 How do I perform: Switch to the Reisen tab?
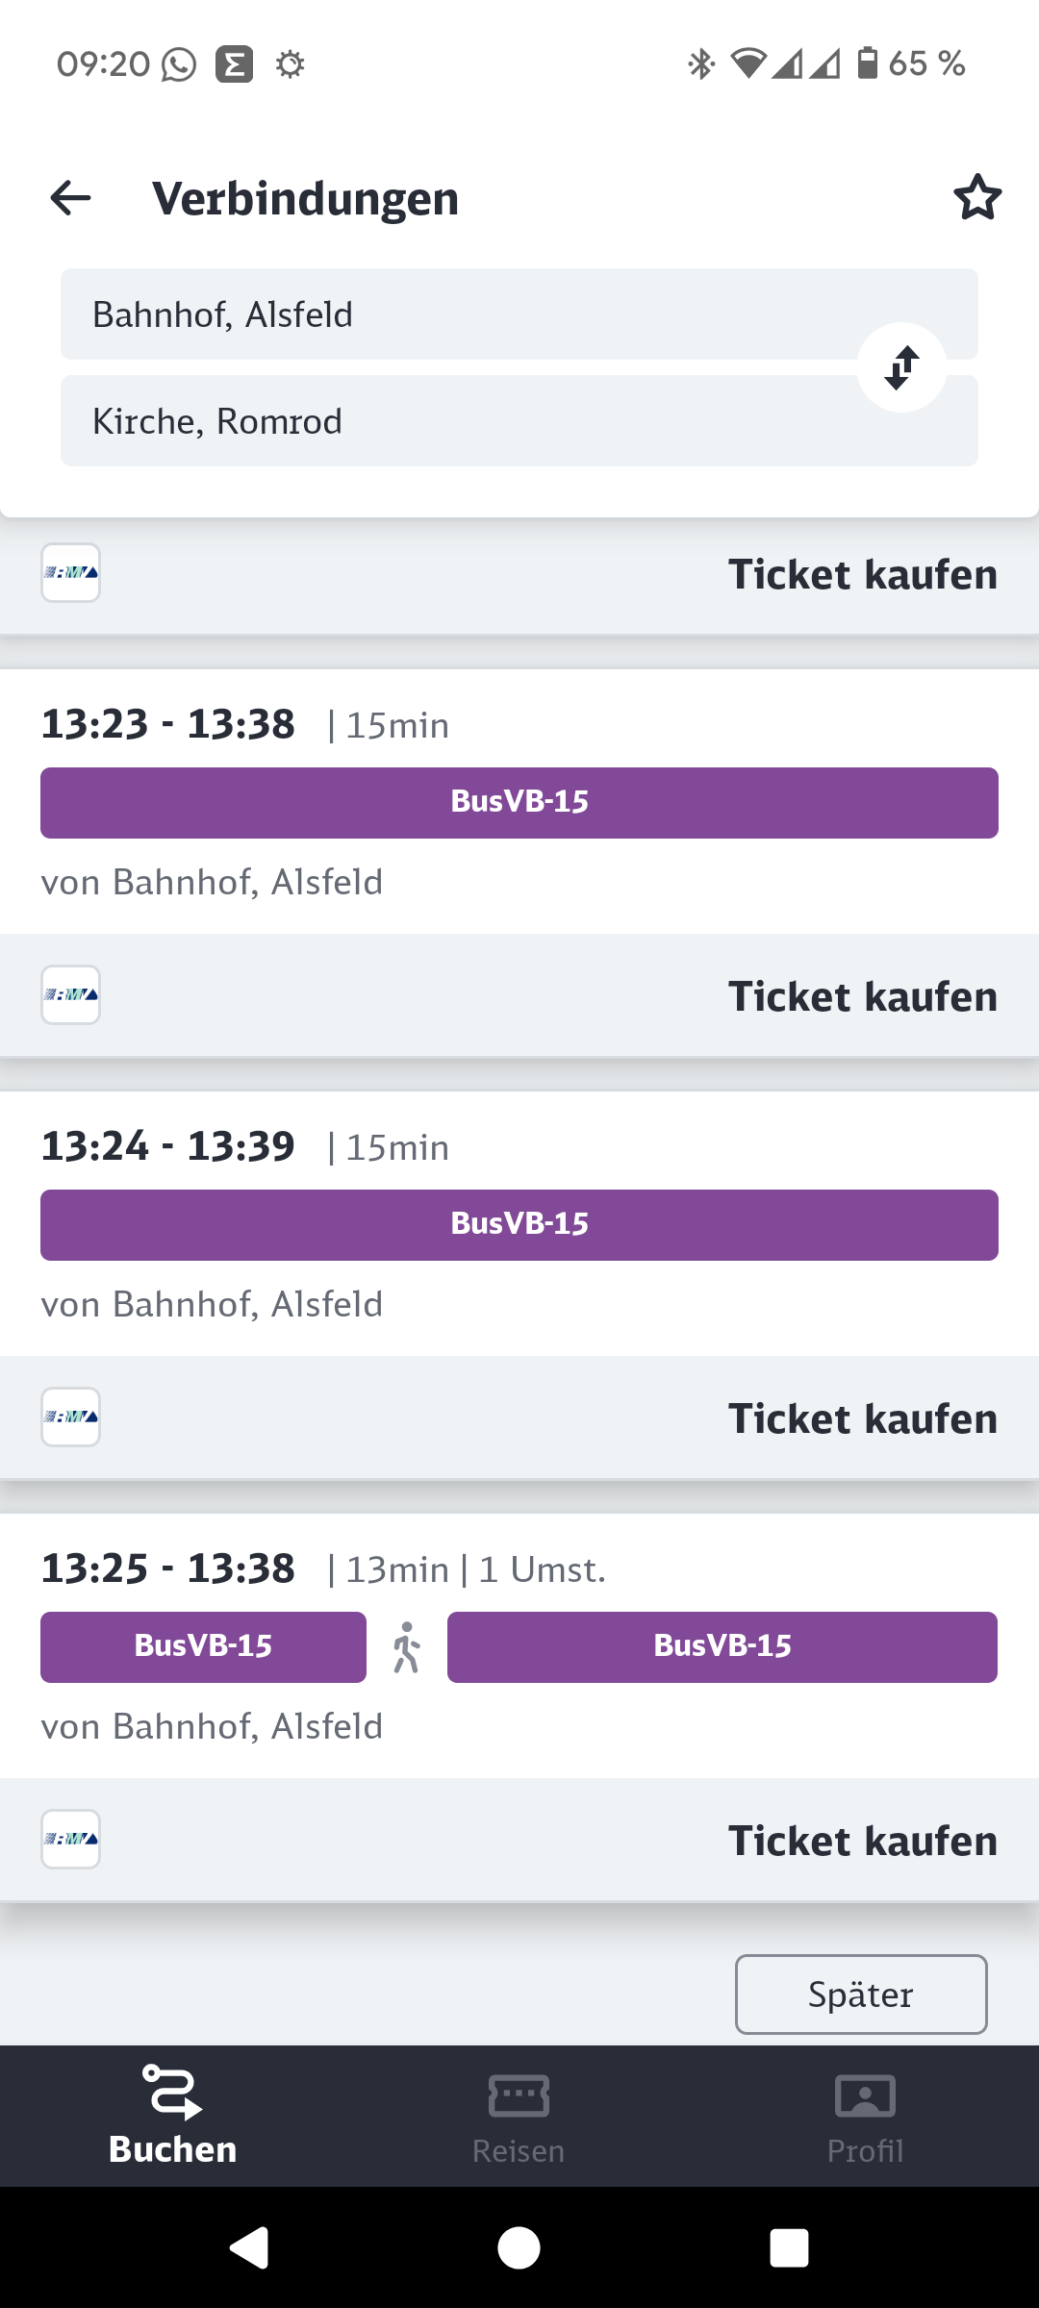(x=519, y=2116)
